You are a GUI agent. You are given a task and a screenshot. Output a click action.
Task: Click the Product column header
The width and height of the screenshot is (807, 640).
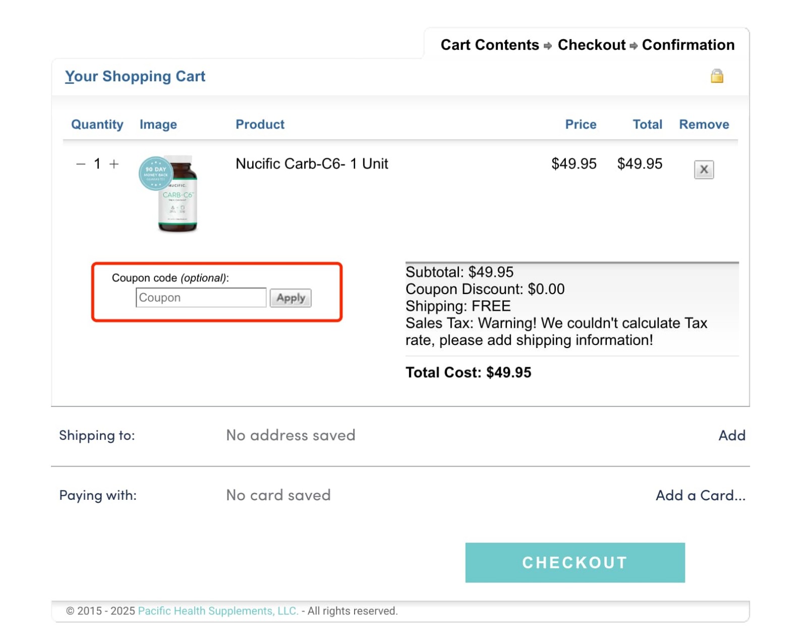pyautogui.click(x=260, y=124)
